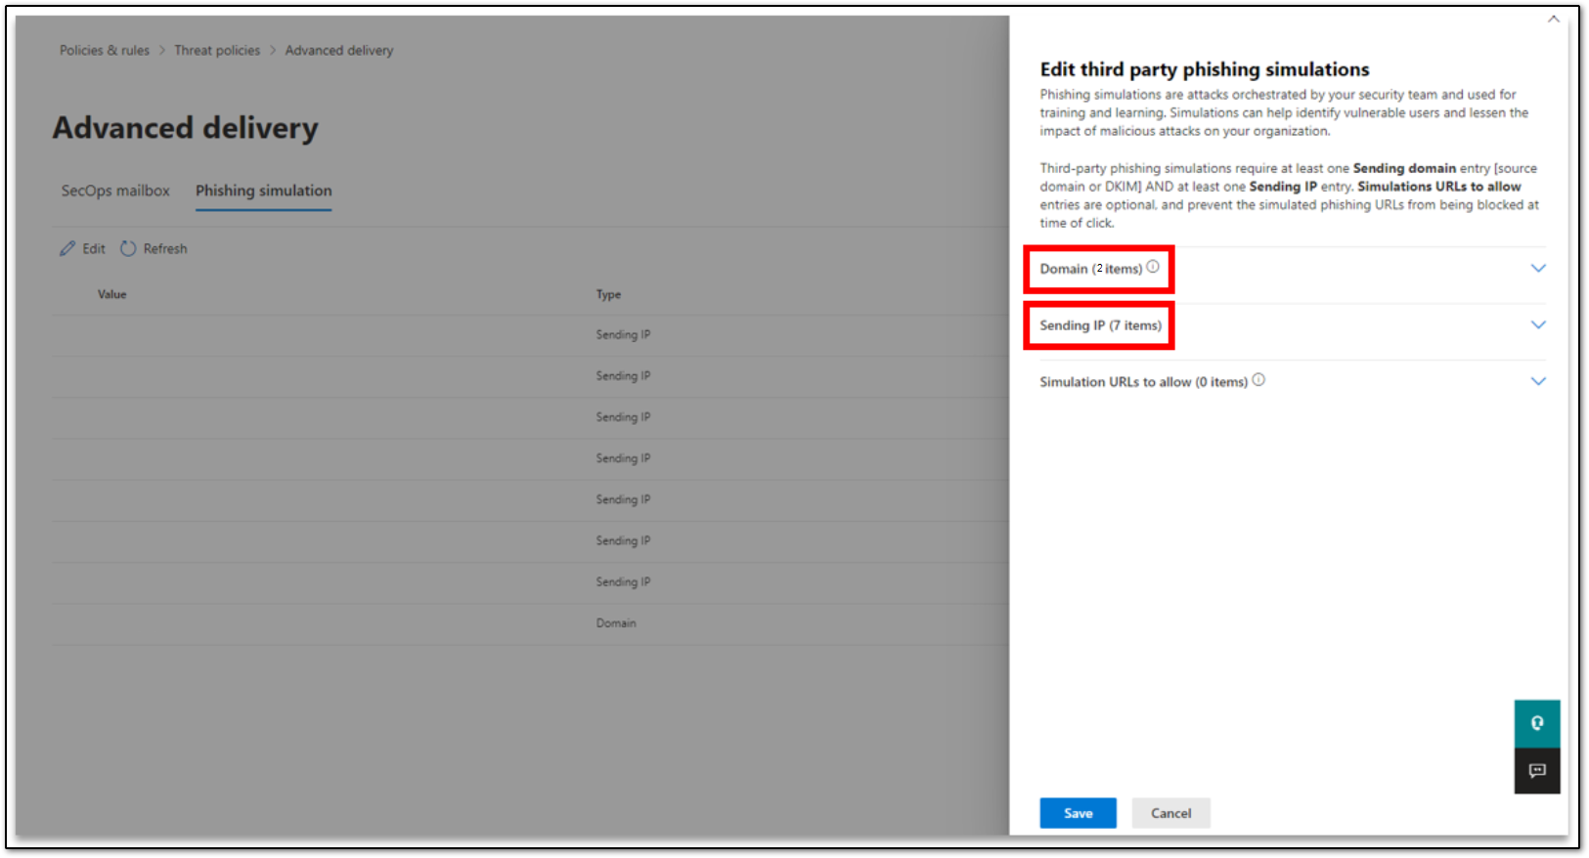Cancel editing phishing simulations
This screenshot has height=858, width=1589.
coord(1170,813)
